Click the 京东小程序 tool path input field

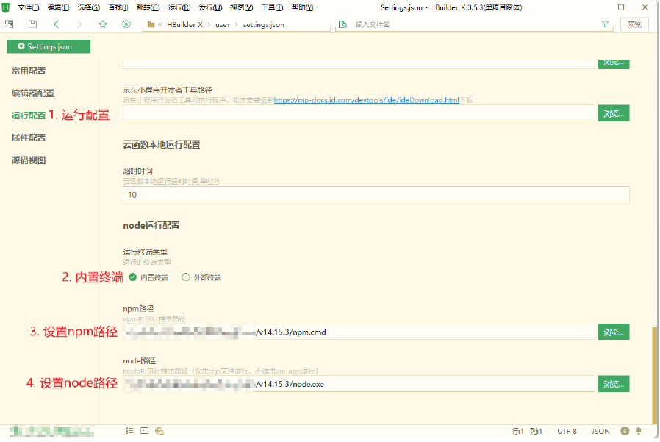click(x=359, y=113)
